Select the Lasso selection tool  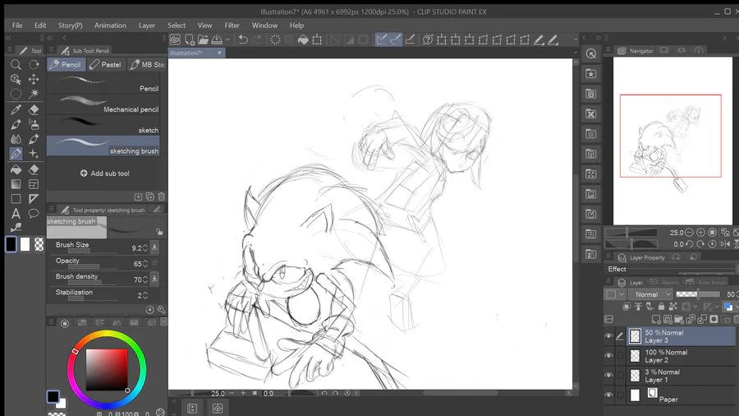click(x=16, y=94)
